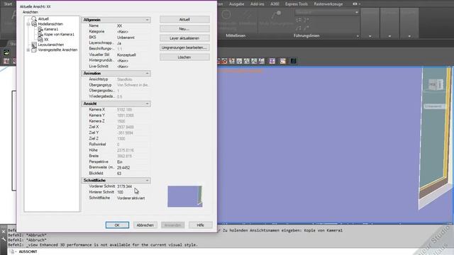Select the Aktuell magnifier entry in the tree
The height and width of the screenshot is (255, 454).
point(43,19)
